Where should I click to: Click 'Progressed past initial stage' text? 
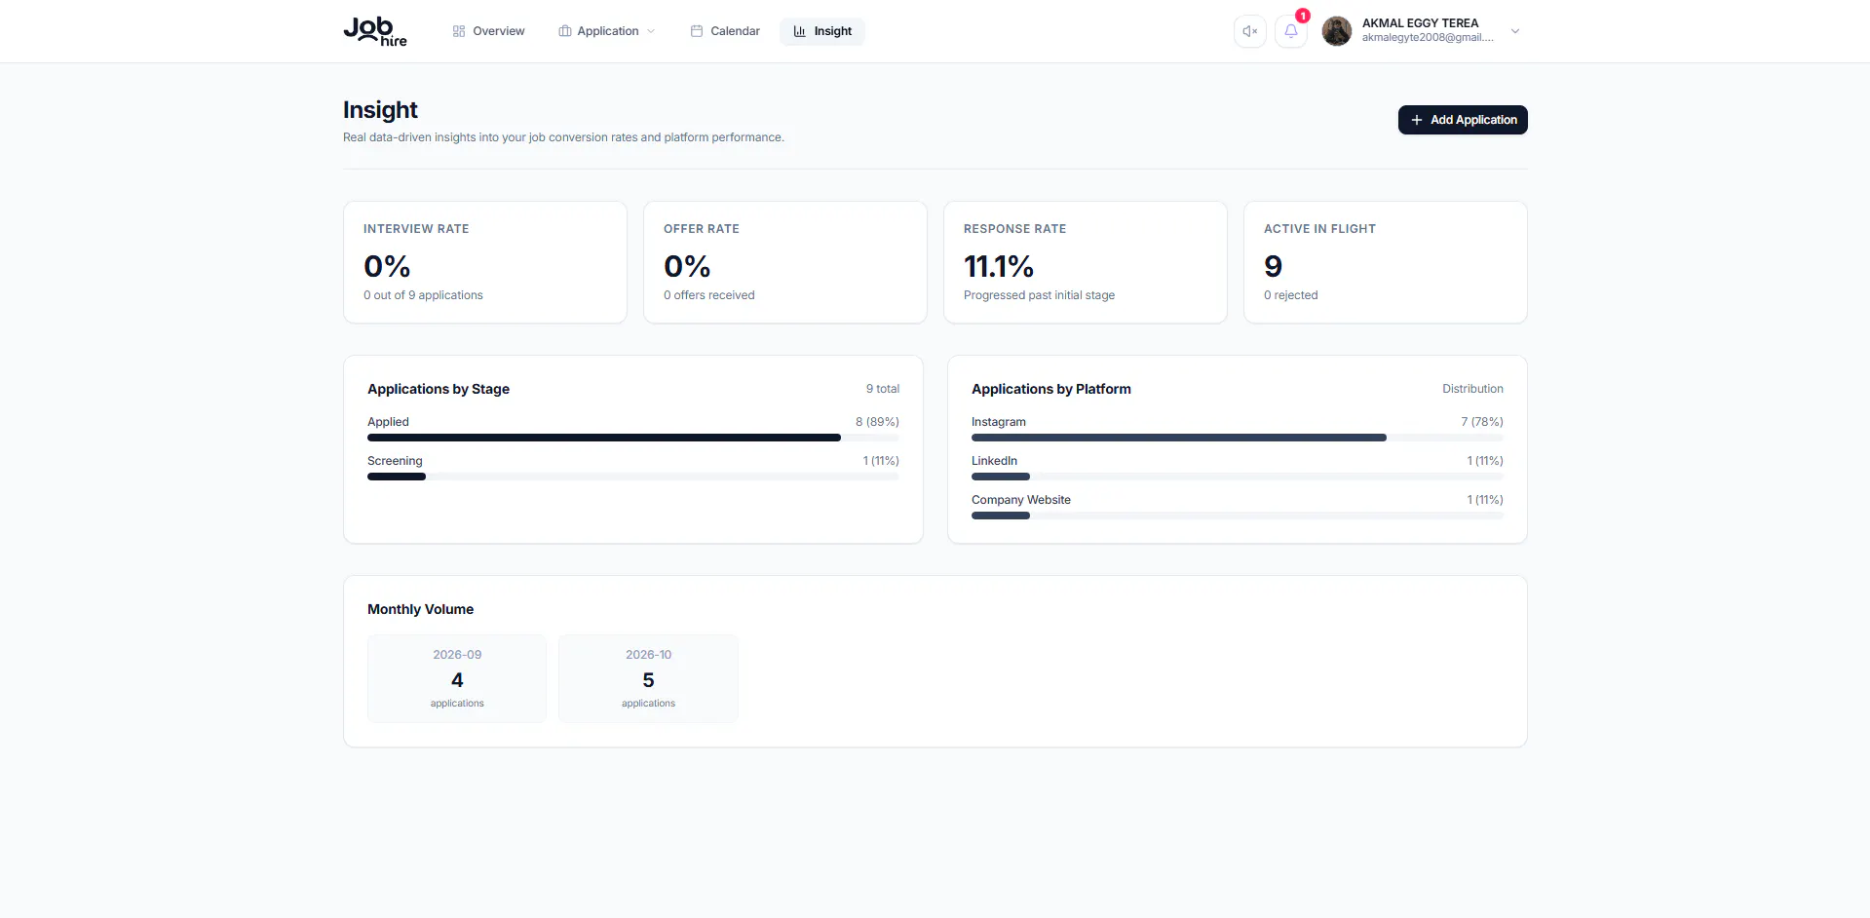tap(1039, 295)
